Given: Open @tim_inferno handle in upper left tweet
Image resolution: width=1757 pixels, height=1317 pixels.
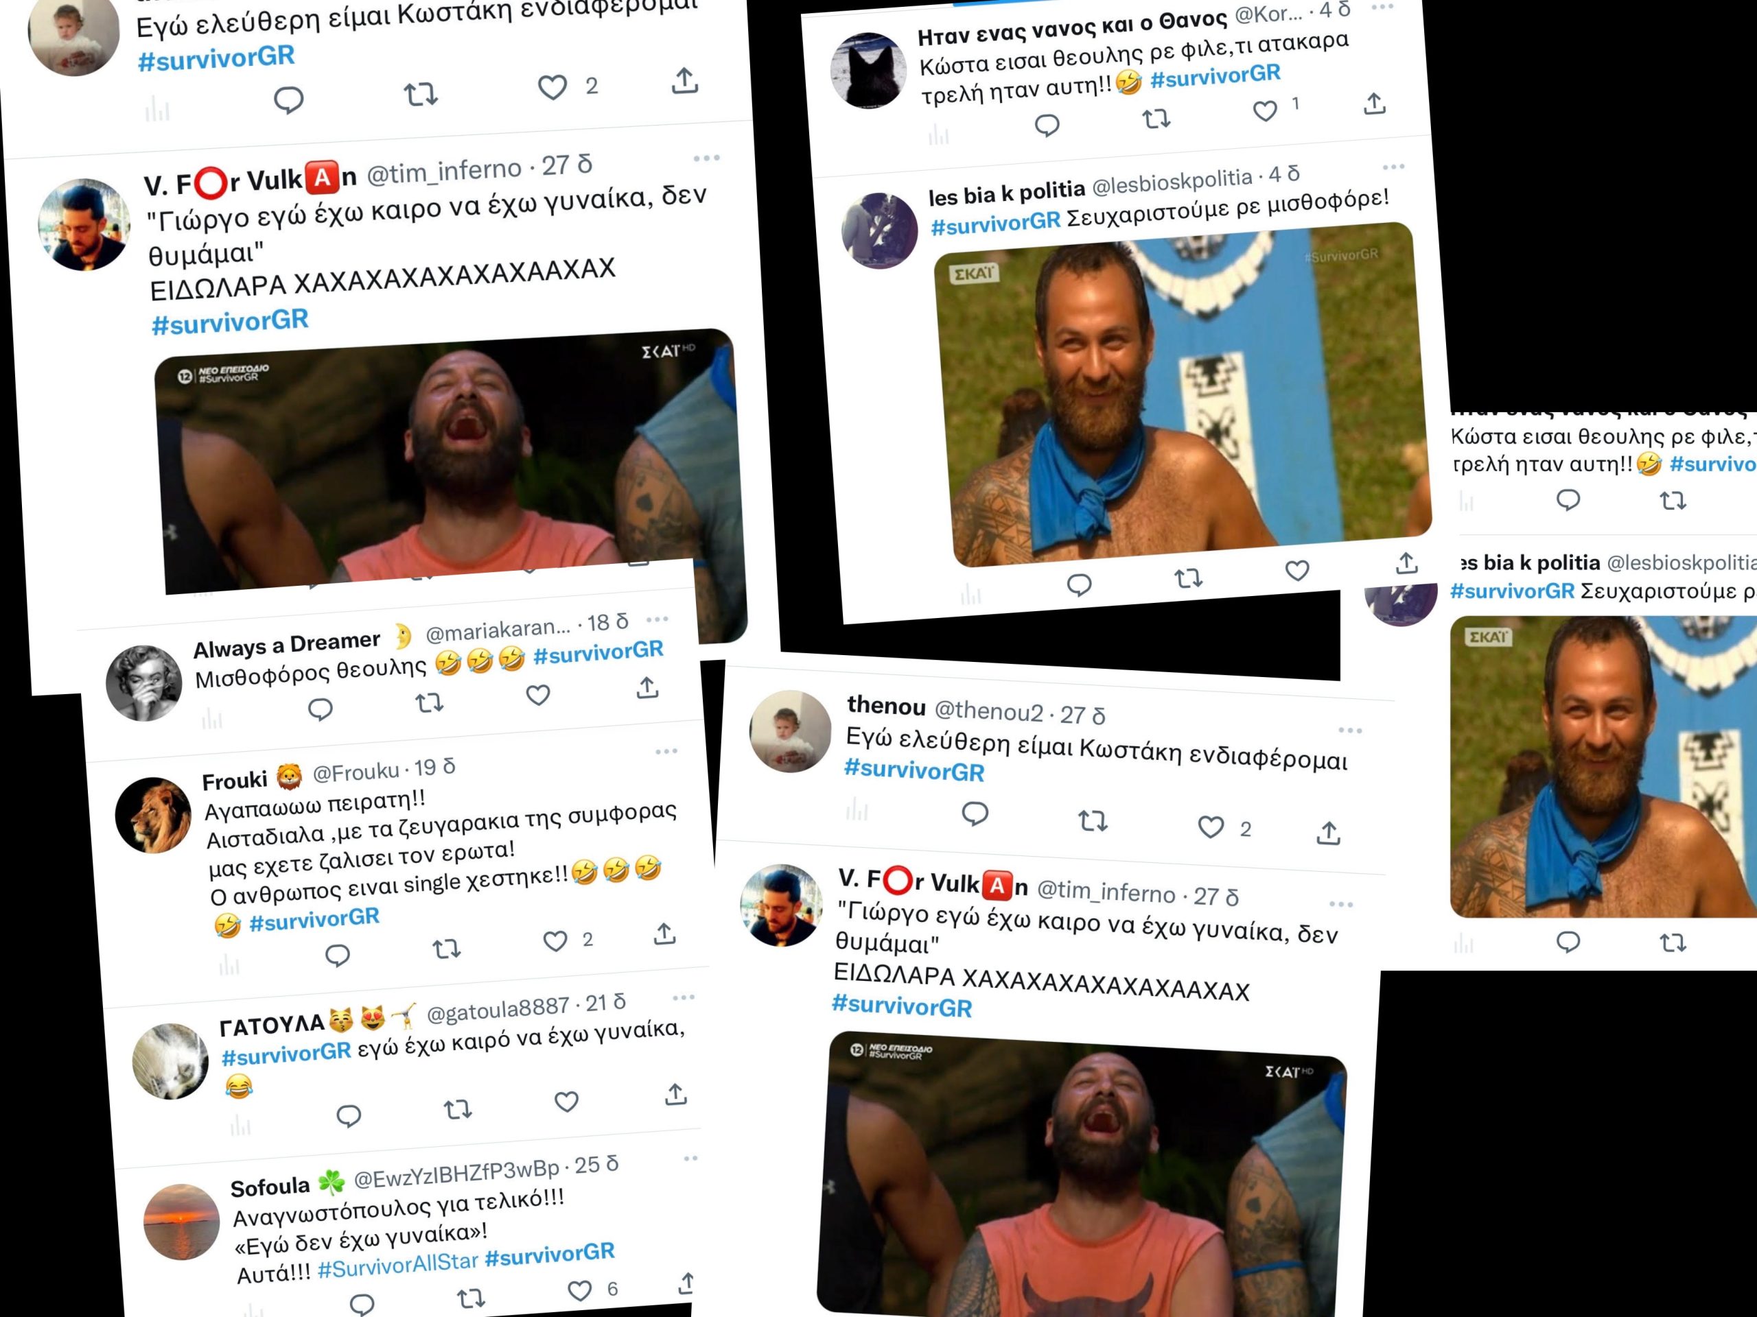Looking at the screenshot, I should [x=443, y=171].
